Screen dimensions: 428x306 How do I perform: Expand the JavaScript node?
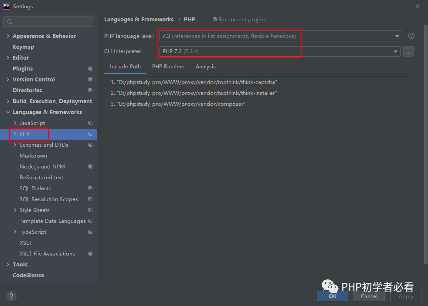tap(15, 123)
